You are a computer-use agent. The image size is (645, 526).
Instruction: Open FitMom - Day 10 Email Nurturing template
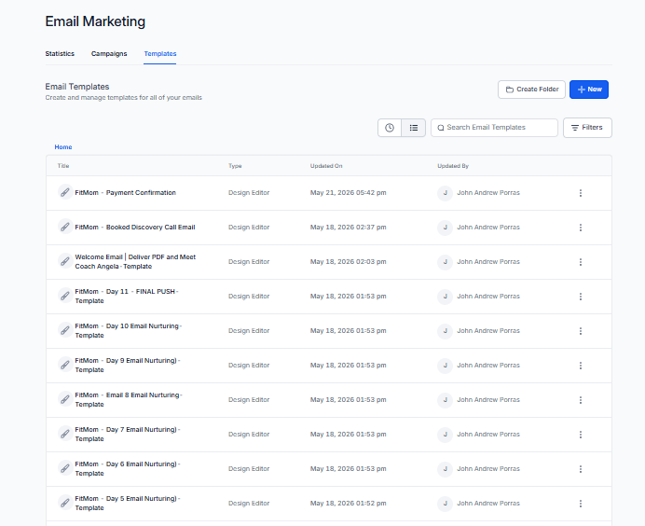click(x=129, y=331)
